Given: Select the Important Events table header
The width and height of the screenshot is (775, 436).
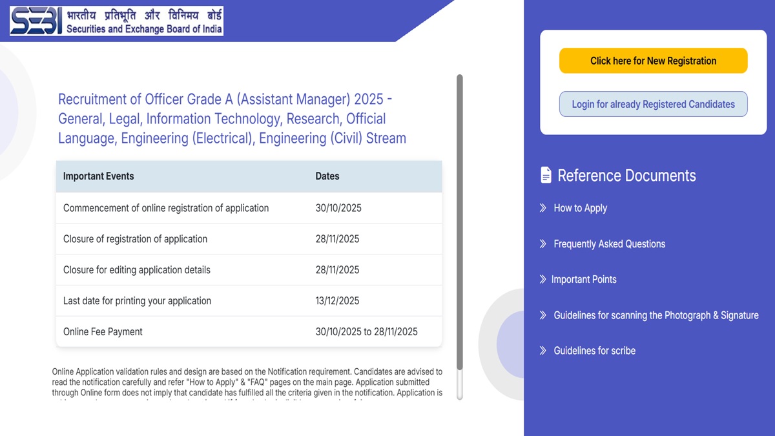Looking at the screenshot, I should click(98, 176).
